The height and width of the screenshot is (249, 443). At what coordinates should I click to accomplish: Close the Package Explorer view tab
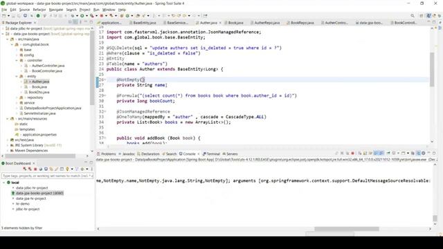35,23
